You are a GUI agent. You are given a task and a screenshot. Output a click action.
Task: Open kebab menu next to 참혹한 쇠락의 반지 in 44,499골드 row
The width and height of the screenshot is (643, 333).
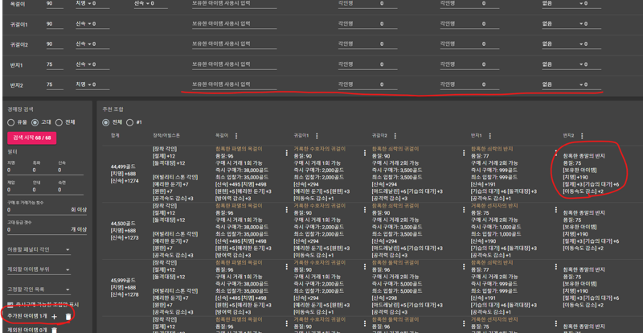click(556, 153)
